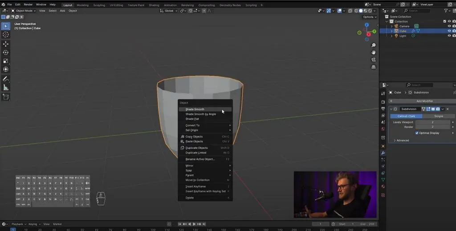The height and width of the screenshot is (231, 456).
Task: Remove the Subdivision modifier
Action: tap(448, 109)
